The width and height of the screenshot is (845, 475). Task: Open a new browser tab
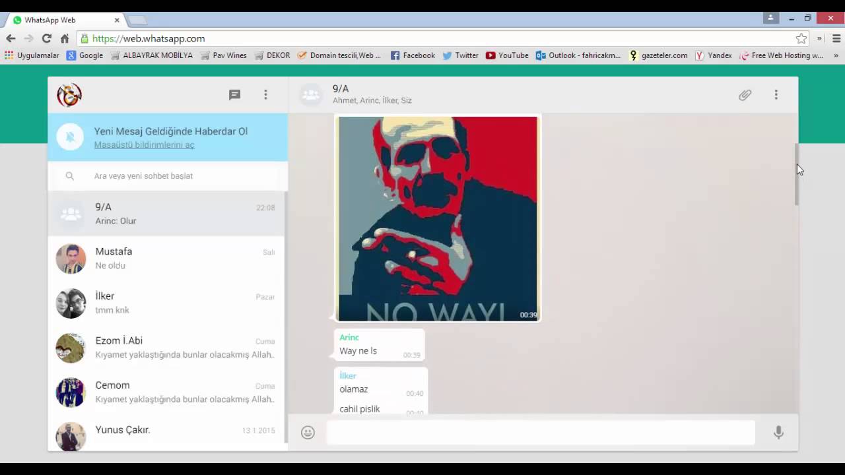point(137,20)
